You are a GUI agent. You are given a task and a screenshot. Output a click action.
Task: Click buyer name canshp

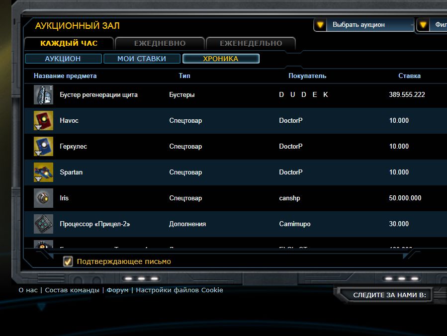coord(290,198)
